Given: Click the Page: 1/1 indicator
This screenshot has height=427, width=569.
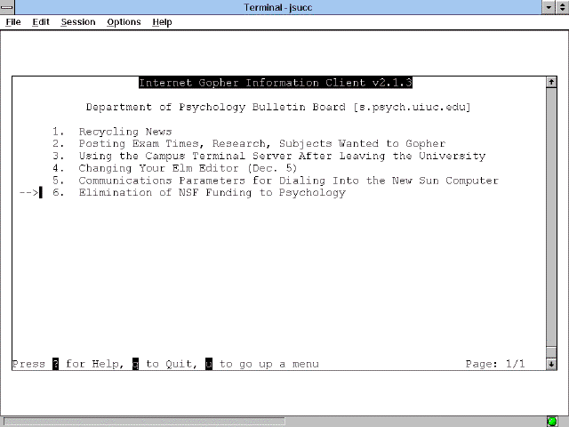Looking at the screenshot, I should tap(495, 364).
